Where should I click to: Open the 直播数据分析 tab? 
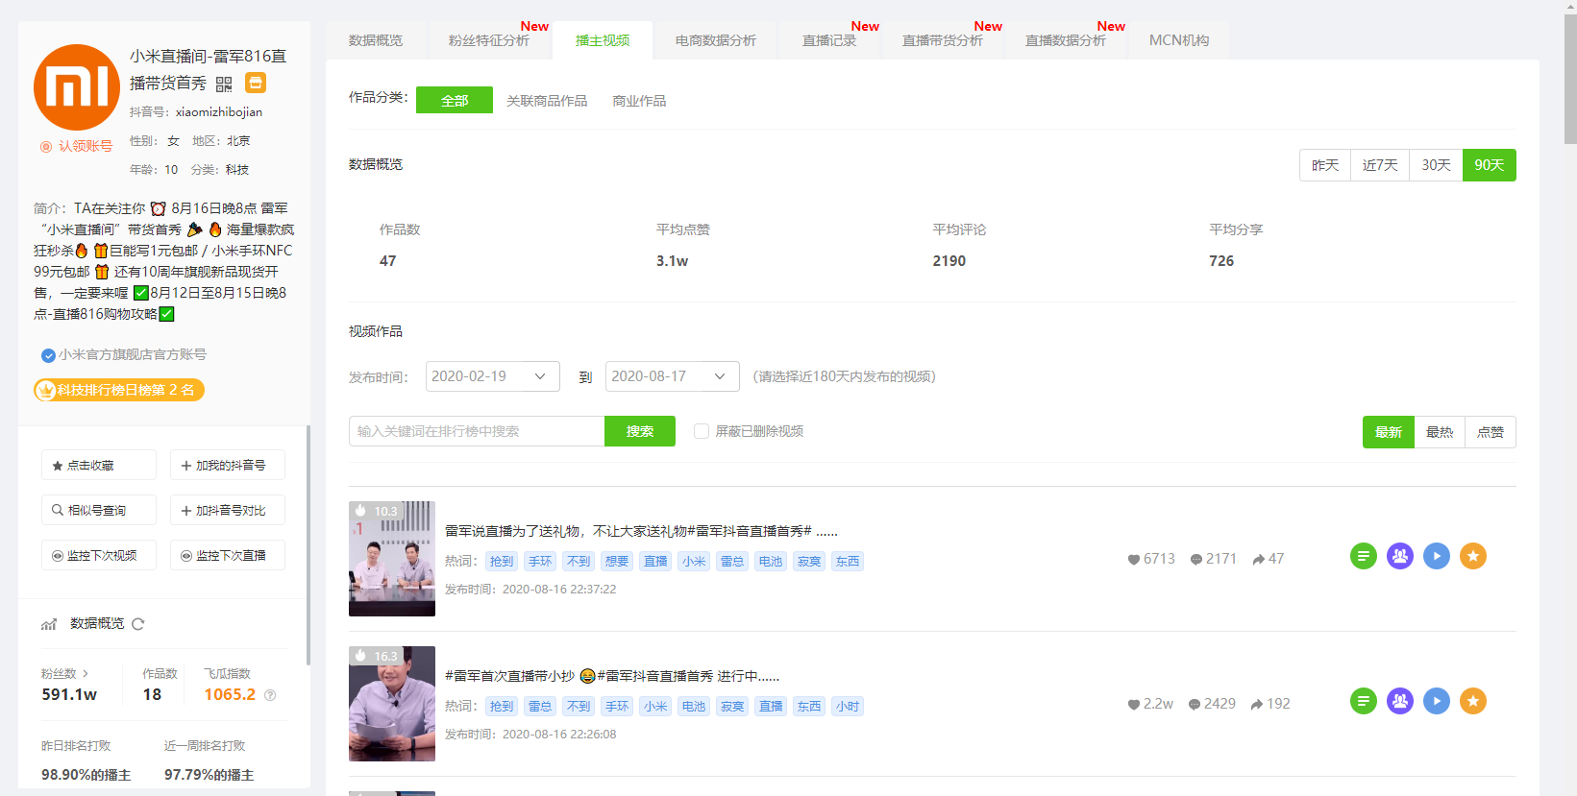pyautogui.click(x=1065, y=40)
